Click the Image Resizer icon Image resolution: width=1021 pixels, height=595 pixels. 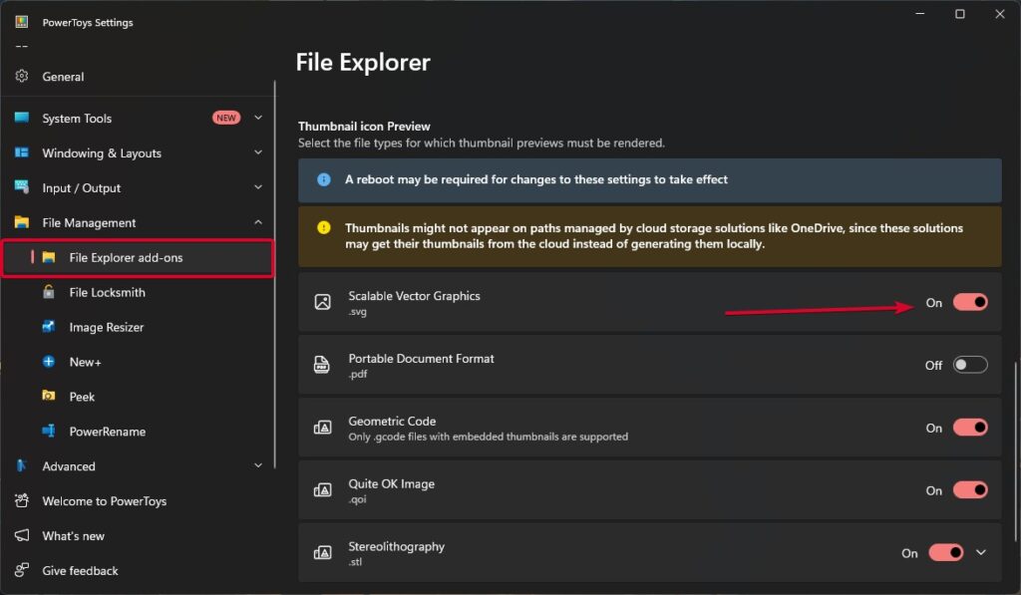click(x=49, y=326)
